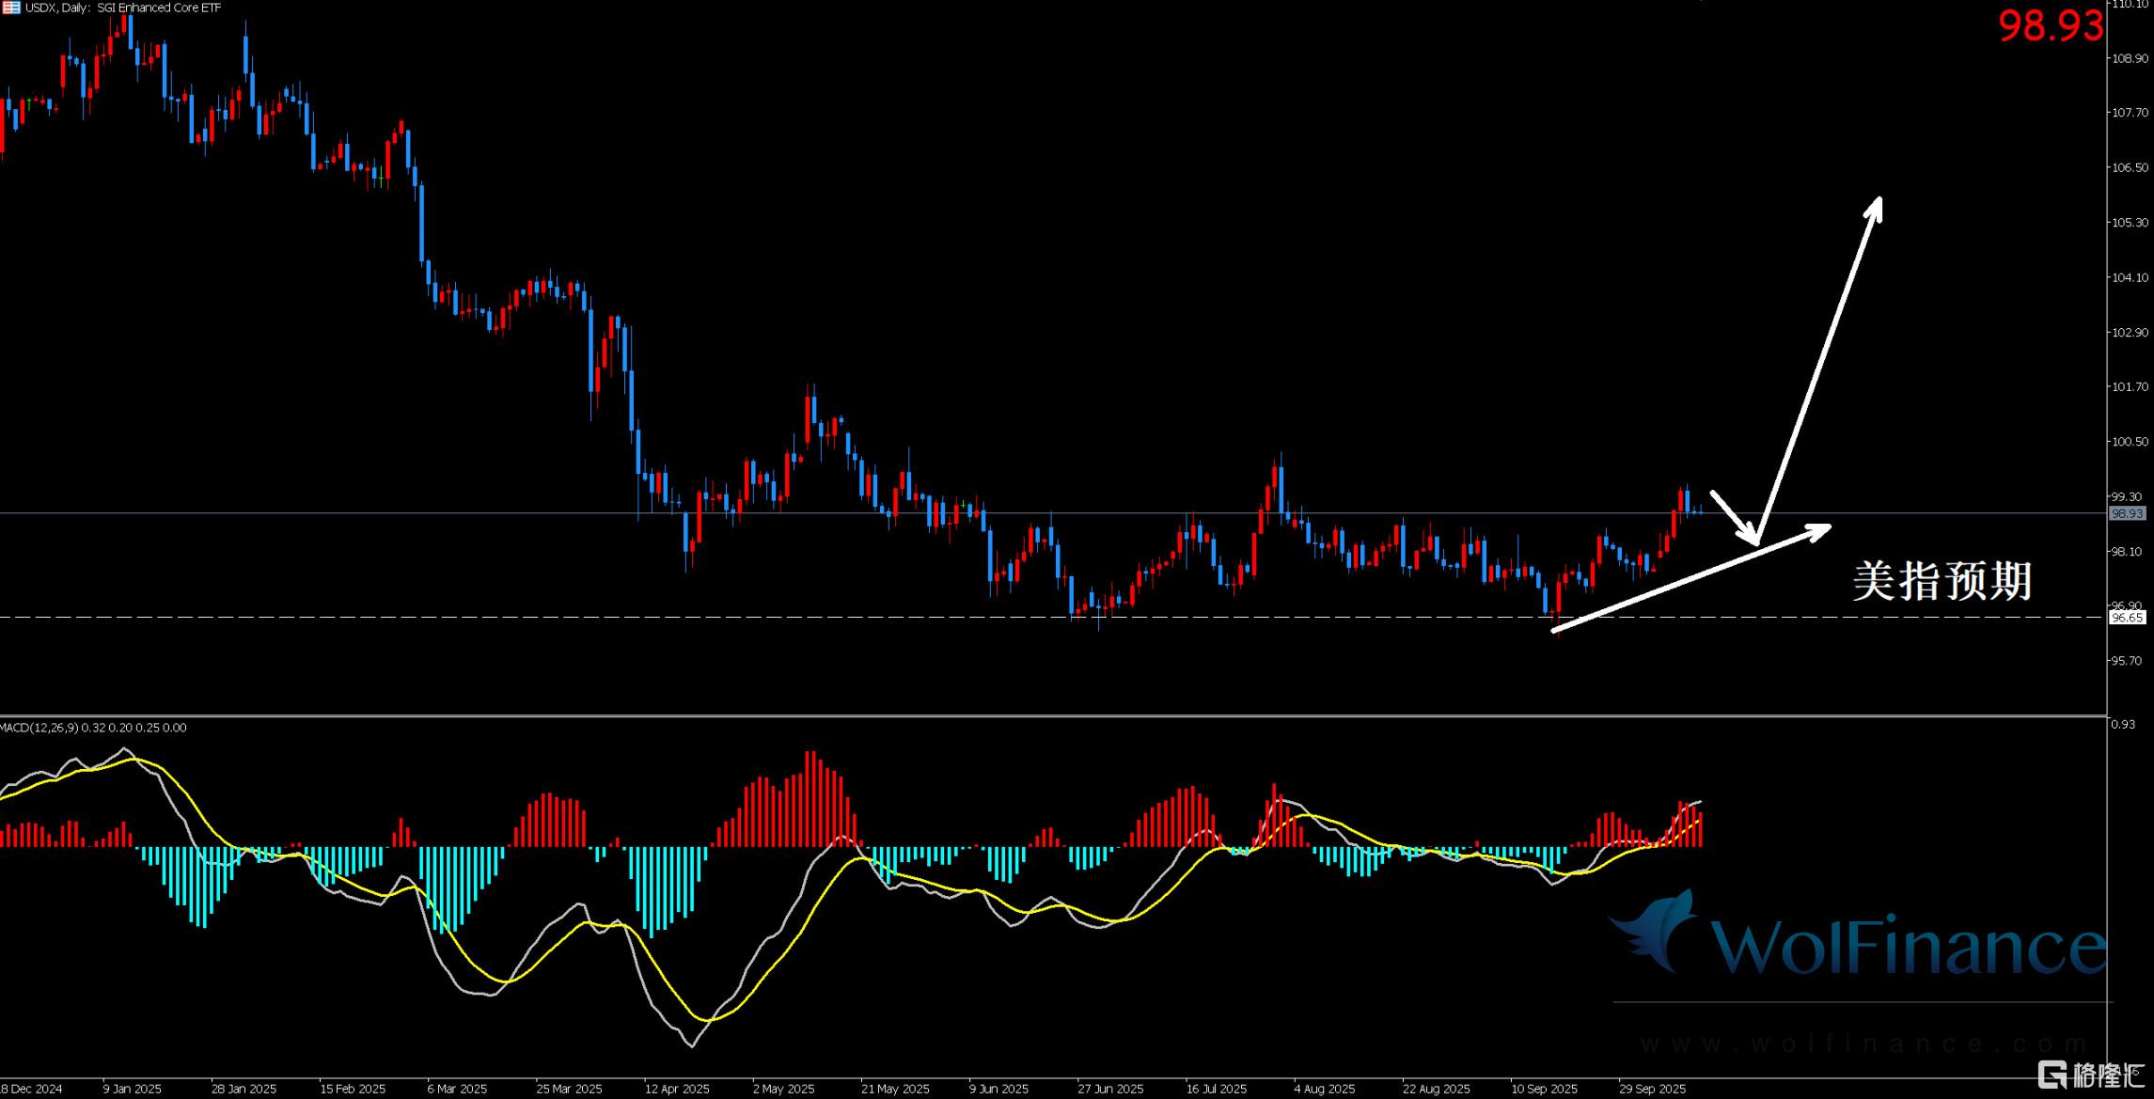Image resolution: width=2154 pixels, height=1099 pixels.
Task: Click the 96.65 support level price tag
Action: 2127,618
